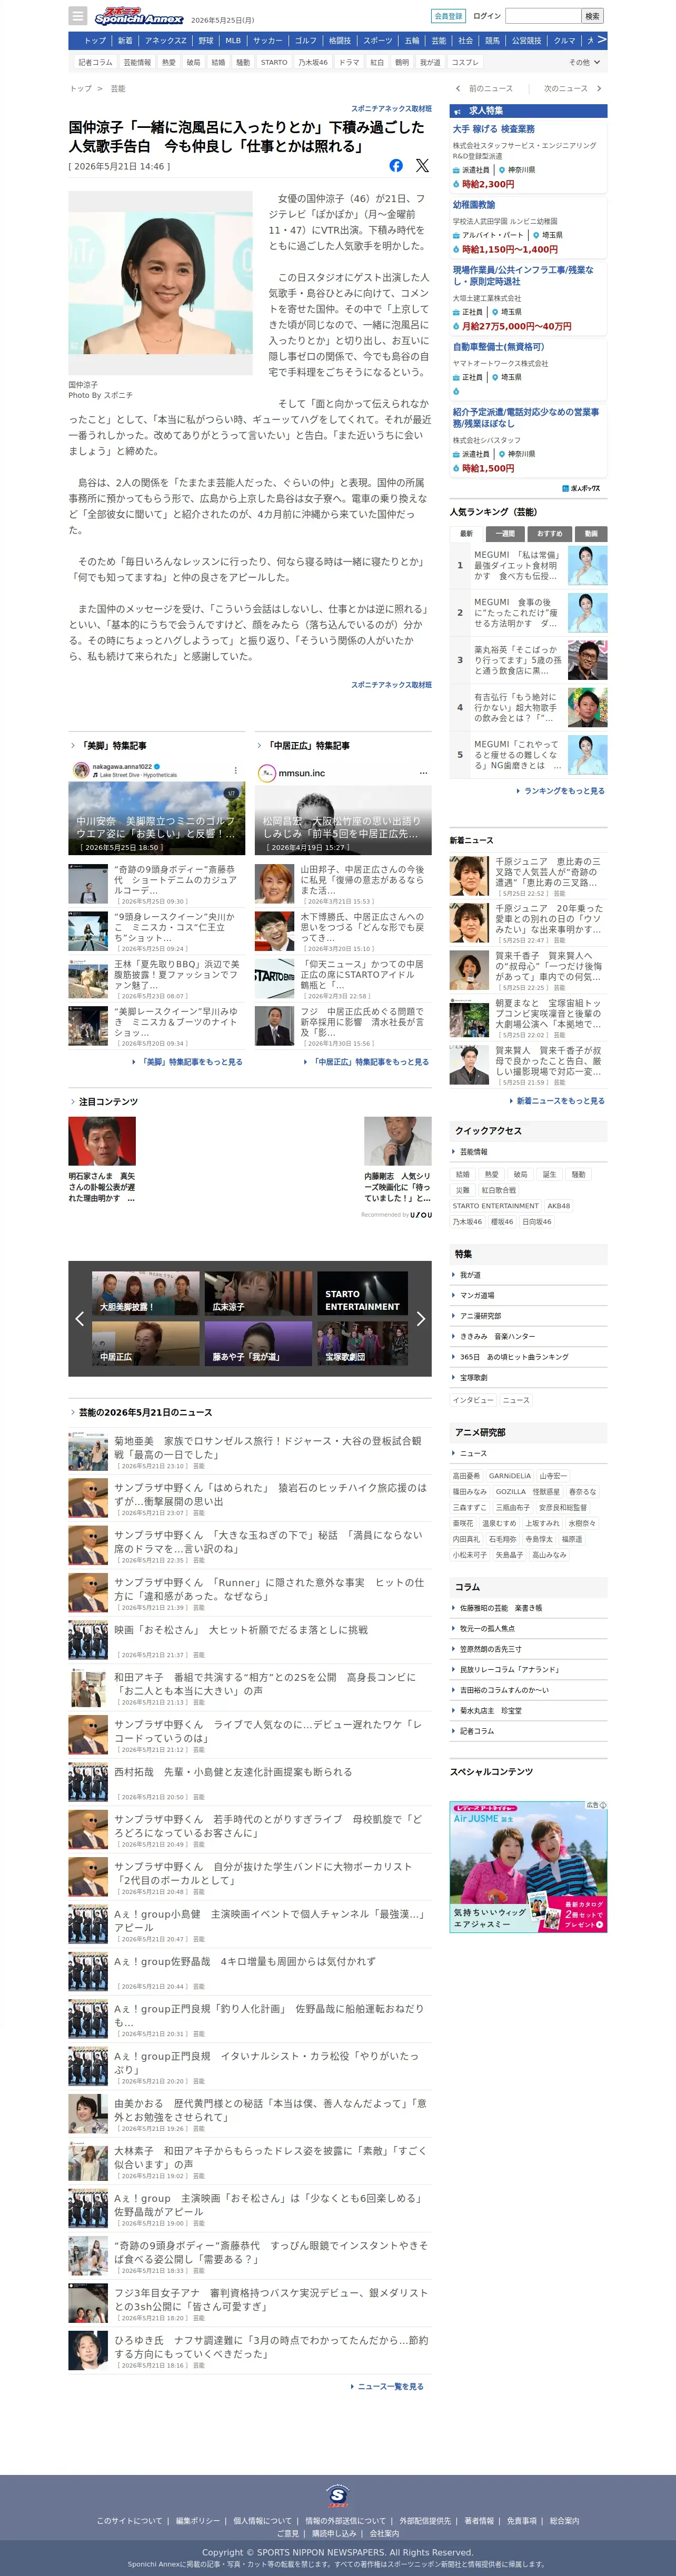Switch to the おすすめ ranking tab

tap(549, 534)
